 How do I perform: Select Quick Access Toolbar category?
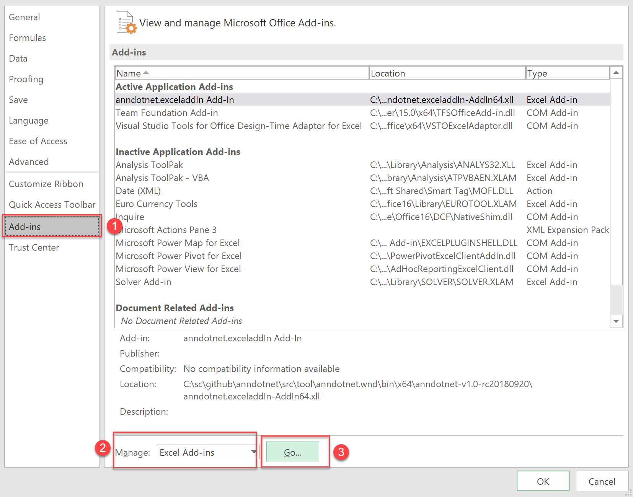click(52, 205)
